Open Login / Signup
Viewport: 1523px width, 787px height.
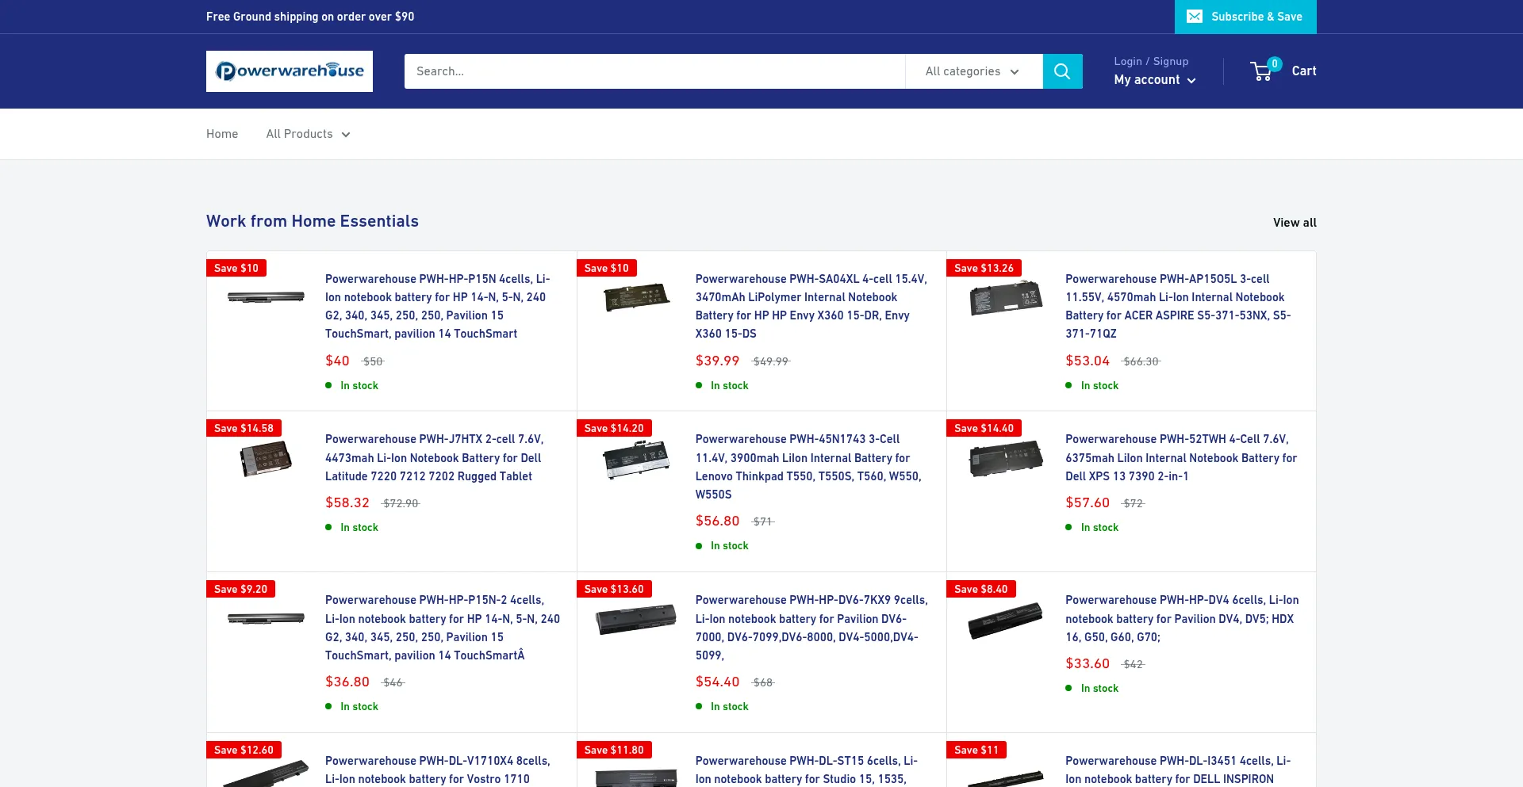[x=1151, y=61]
